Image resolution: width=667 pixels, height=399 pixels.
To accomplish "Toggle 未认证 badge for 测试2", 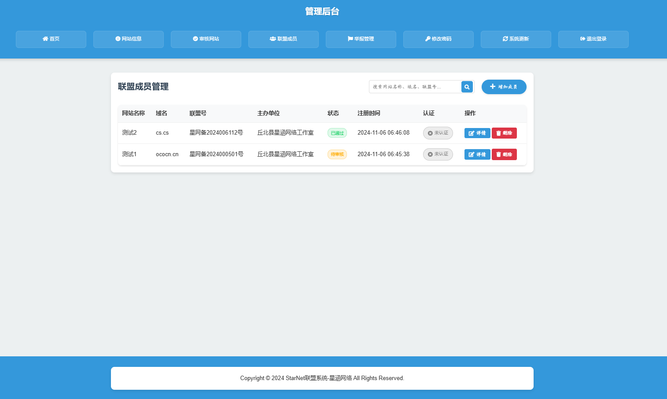I will (438, 133).
